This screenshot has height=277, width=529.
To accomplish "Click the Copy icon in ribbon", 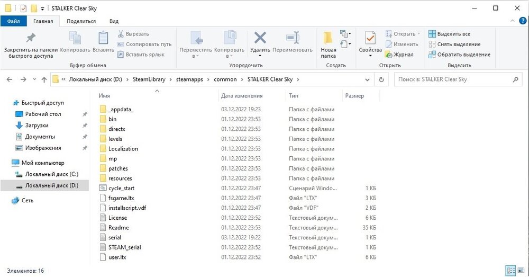I will point(75,38).
